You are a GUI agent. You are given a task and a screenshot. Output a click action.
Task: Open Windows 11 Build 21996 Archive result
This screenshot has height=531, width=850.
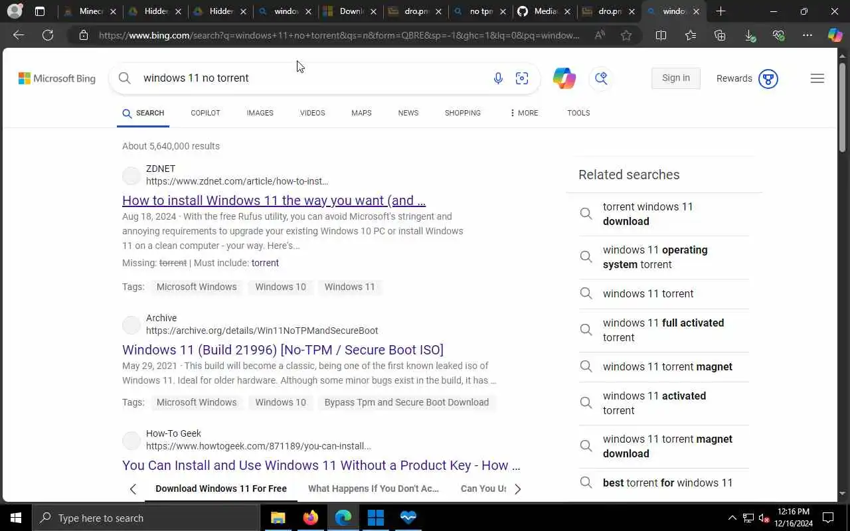283,350
